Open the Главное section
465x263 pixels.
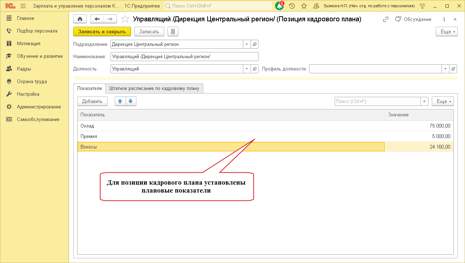25,18
